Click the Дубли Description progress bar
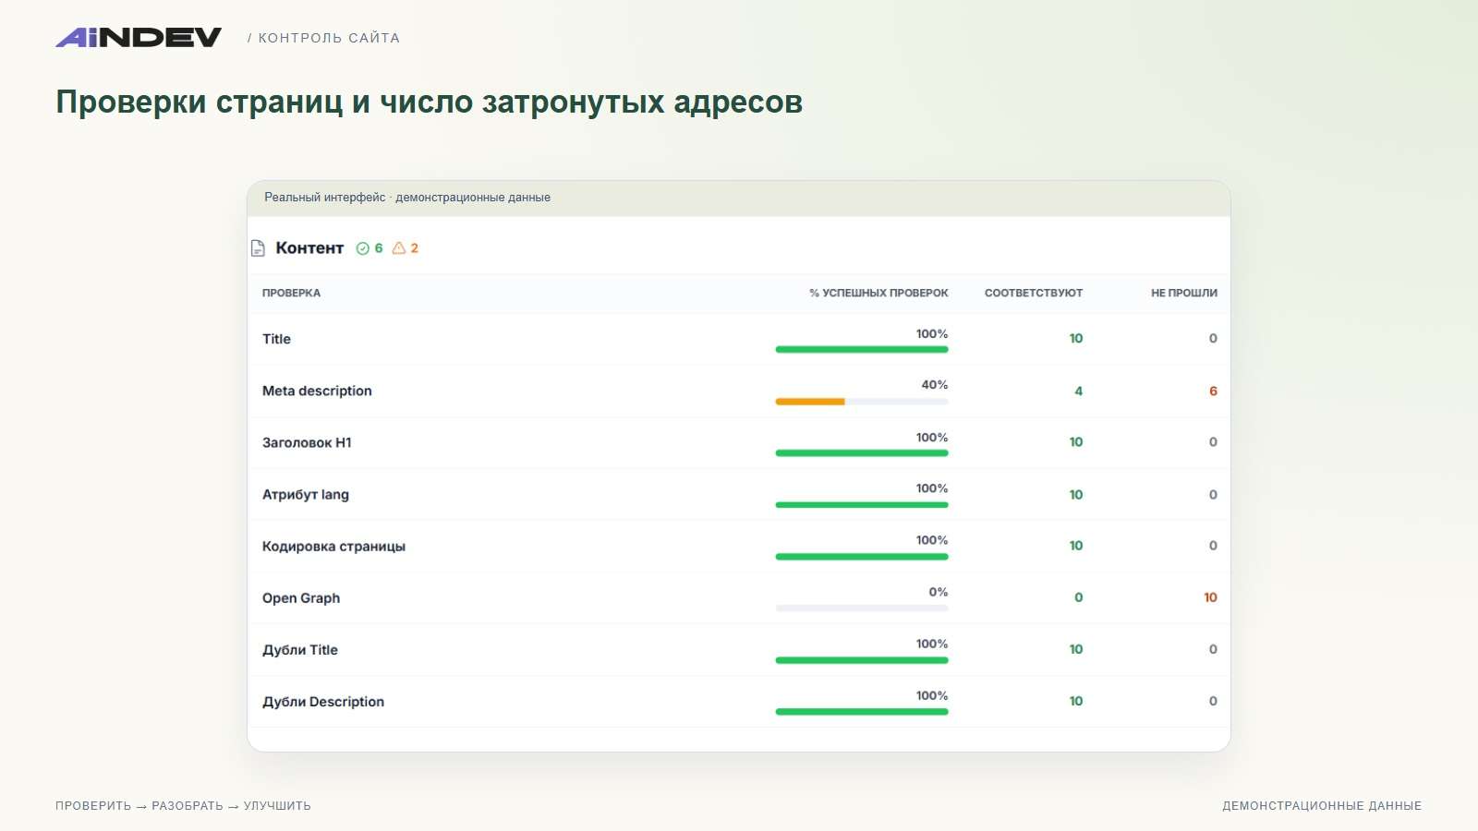 [x=862, y=712]
